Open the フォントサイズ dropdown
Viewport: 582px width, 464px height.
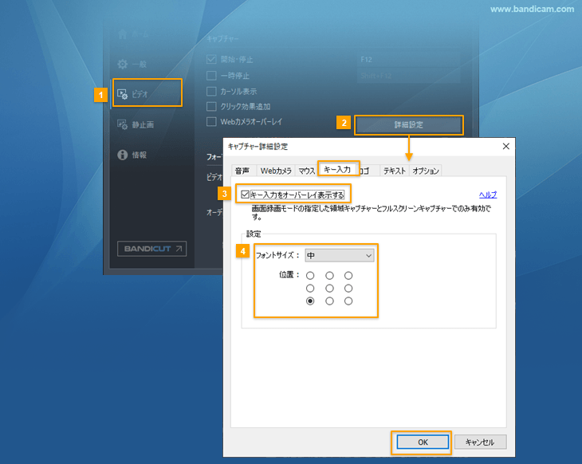point(340,255)
